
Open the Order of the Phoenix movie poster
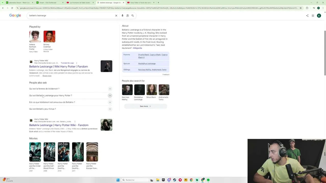click(35, 152)
